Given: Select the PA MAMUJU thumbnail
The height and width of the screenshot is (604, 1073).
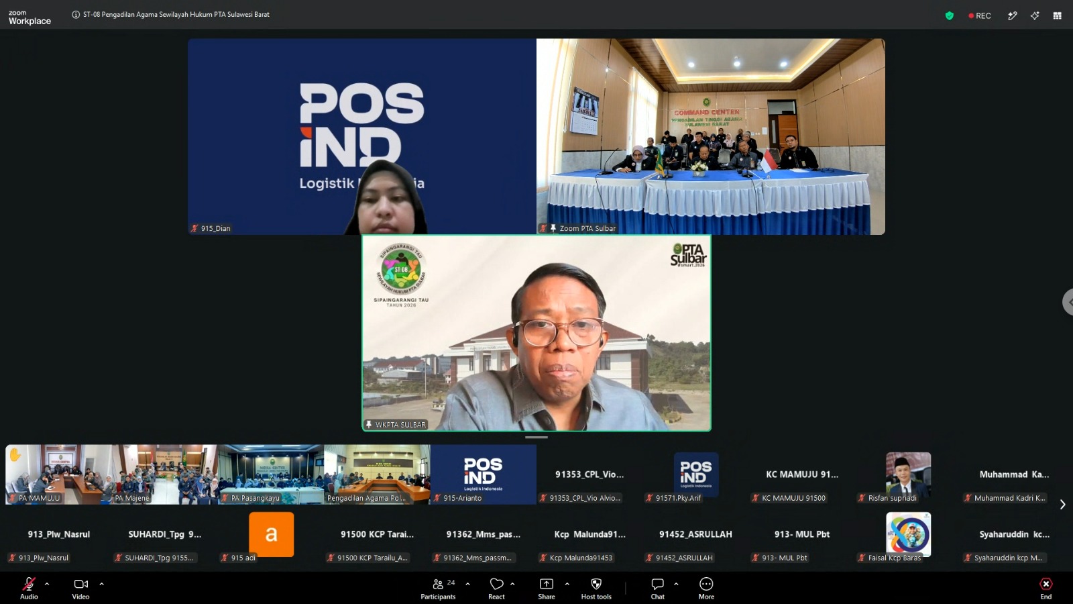Looking at the screenshot, I should (x=58, y=474).
